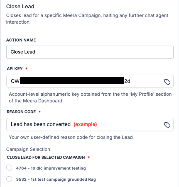Open the tag picker in the Reason Code field
The image size is (179, 187).
tap(167, 125)
